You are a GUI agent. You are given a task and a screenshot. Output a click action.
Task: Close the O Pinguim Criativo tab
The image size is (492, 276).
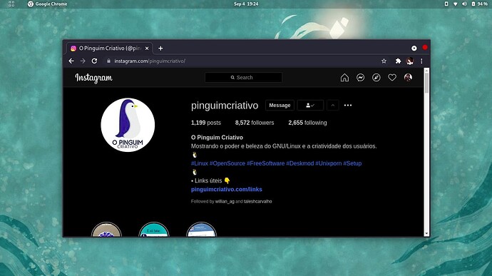[147, 48]
